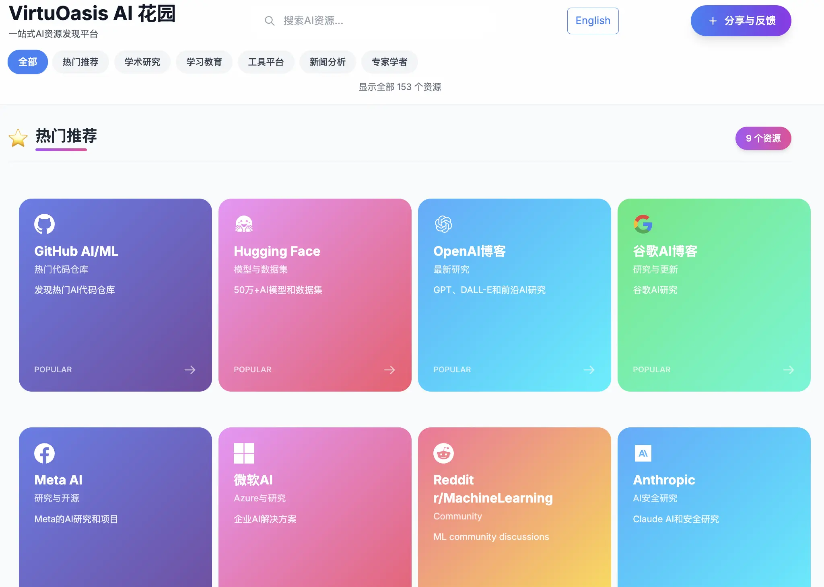The height and width of the screenshot is (587, 824).
Task: Open the 专家学者 tab
Action: (389, 62)
